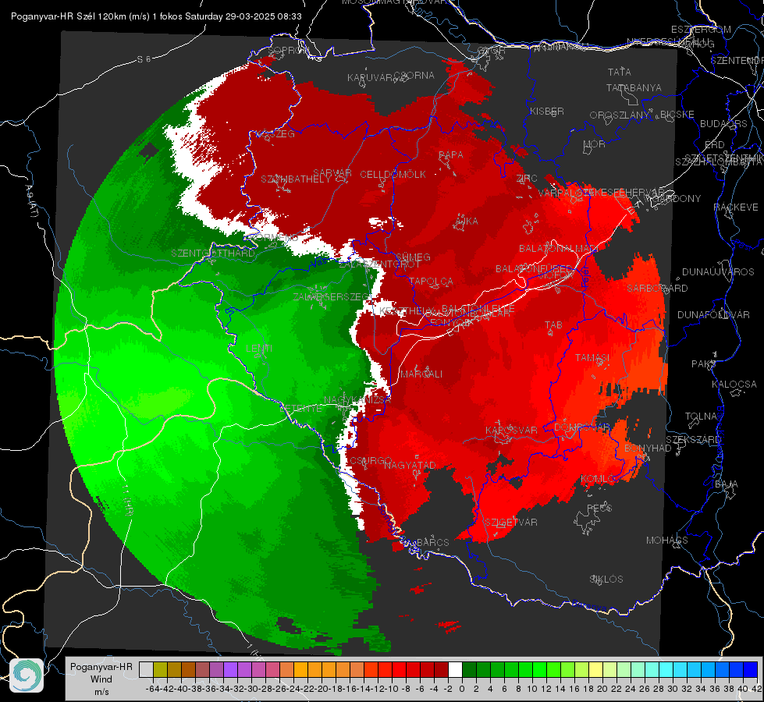The width and height of the screenshot is (764, 702).
Task: Click the PAPA city label
Action: tap(451, 155)
